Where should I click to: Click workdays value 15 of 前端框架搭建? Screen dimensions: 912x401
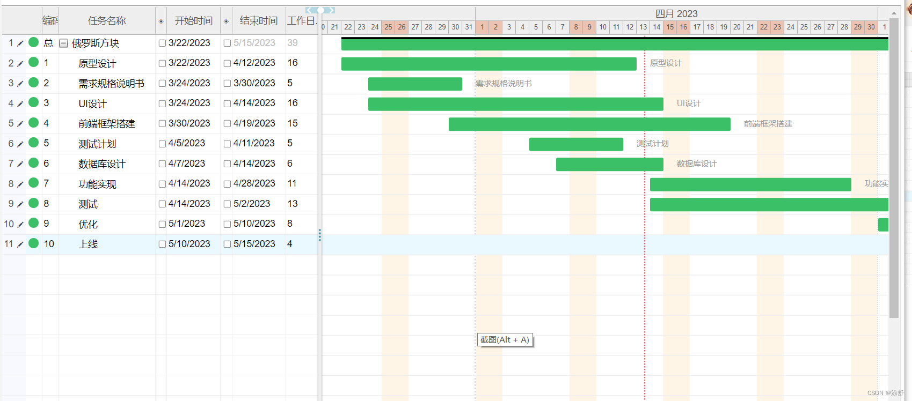(293, 123)
